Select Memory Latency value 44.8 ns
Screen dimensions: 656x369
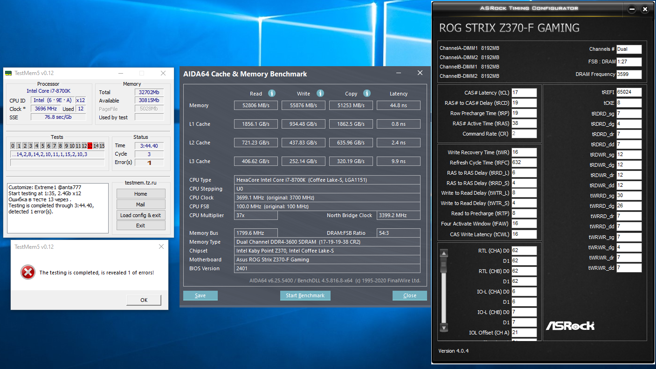[399, 105]
